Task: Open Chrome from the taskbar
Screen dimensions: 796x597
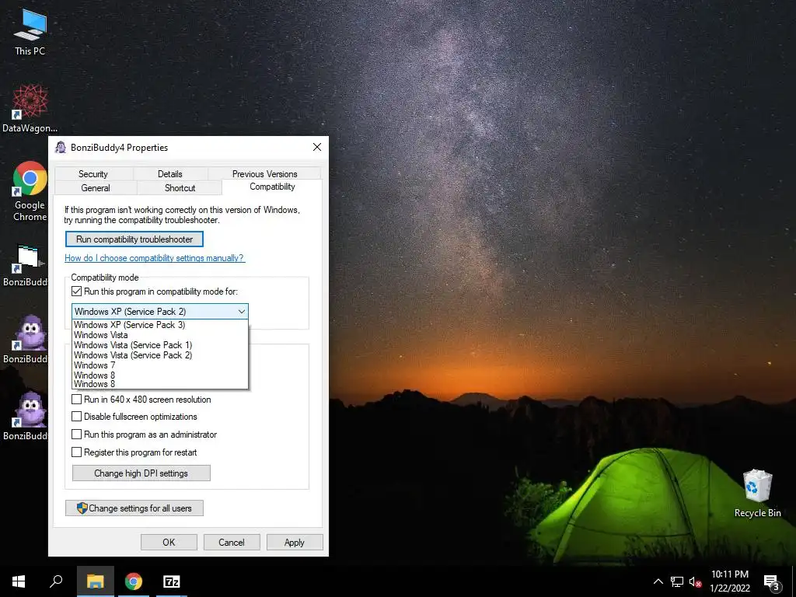Action: click(134, 581)
